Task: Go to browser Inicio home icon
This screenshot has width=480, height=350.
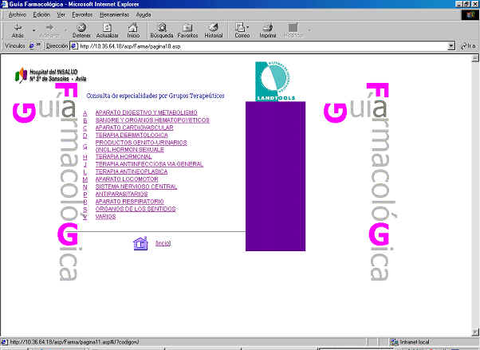Action: click(133, 28)
